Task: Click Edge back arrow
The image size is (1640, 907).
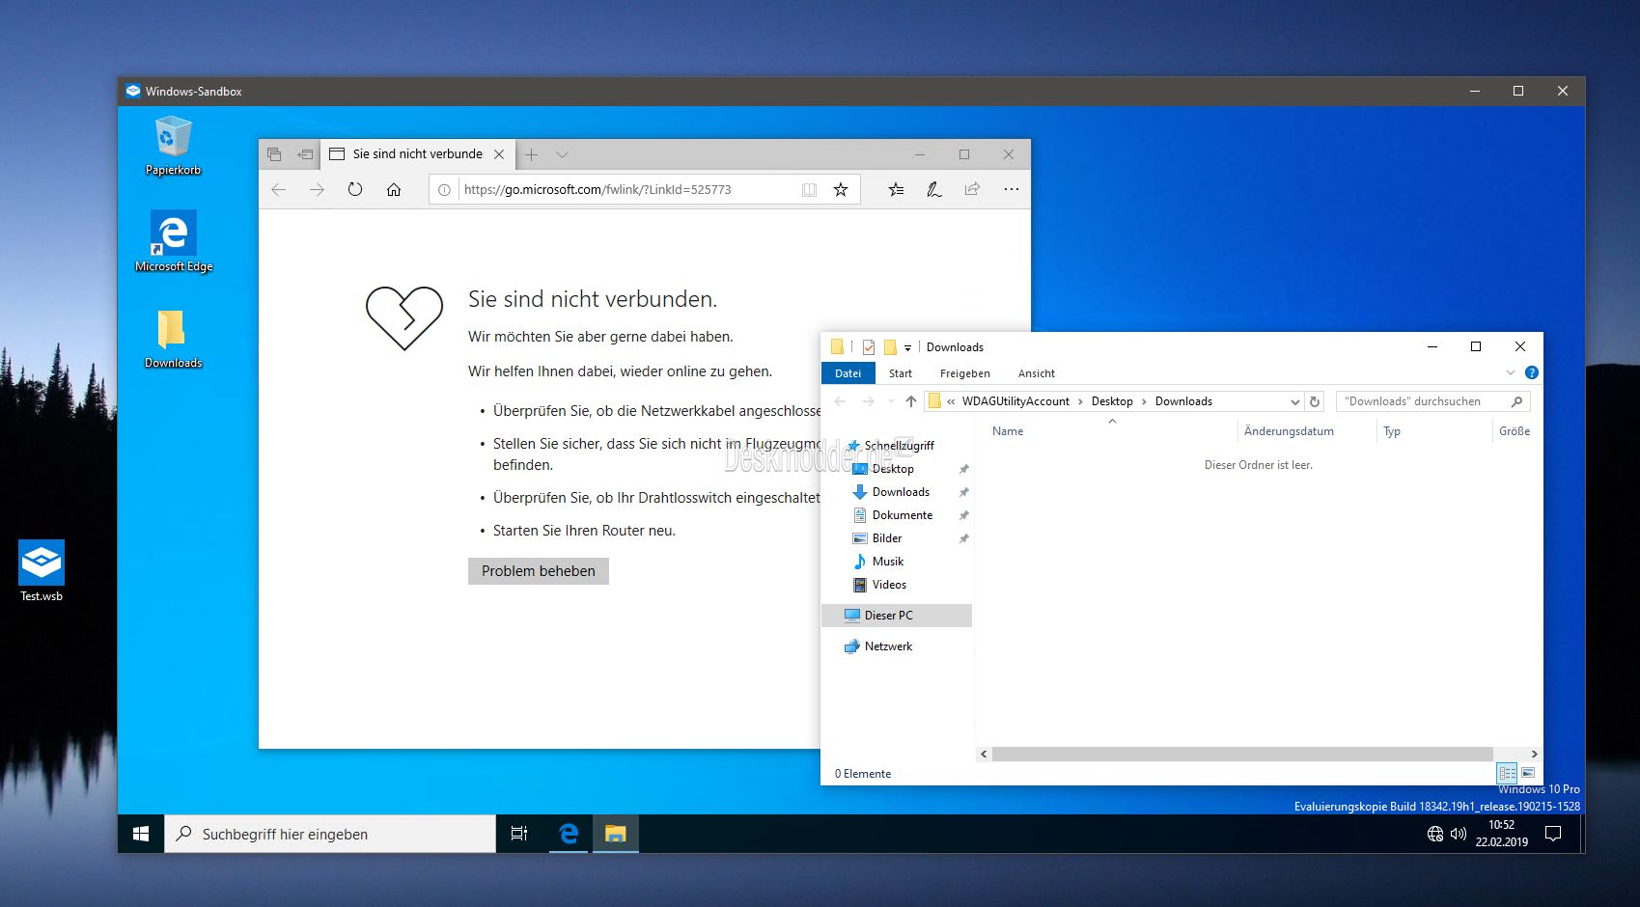Action: (279, 189)
